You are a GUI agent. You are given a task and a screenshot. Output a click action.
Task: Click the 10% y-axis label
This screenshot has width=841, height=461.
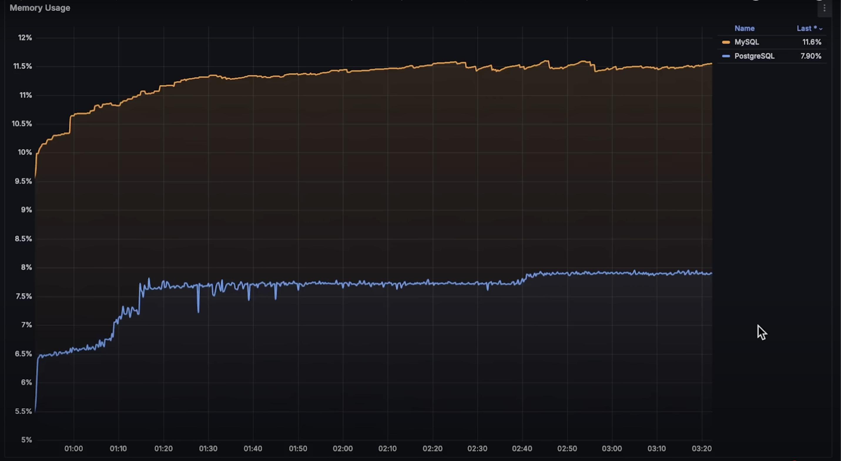point(25,153)
